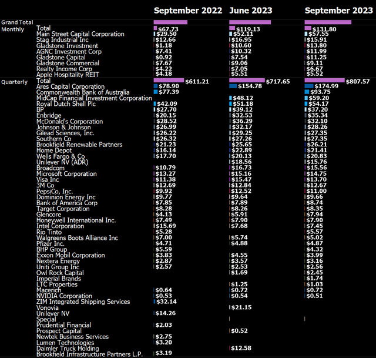Click Quarterly total value $717.65
Screen dimensions: 376x358
[x=278, y=82]
